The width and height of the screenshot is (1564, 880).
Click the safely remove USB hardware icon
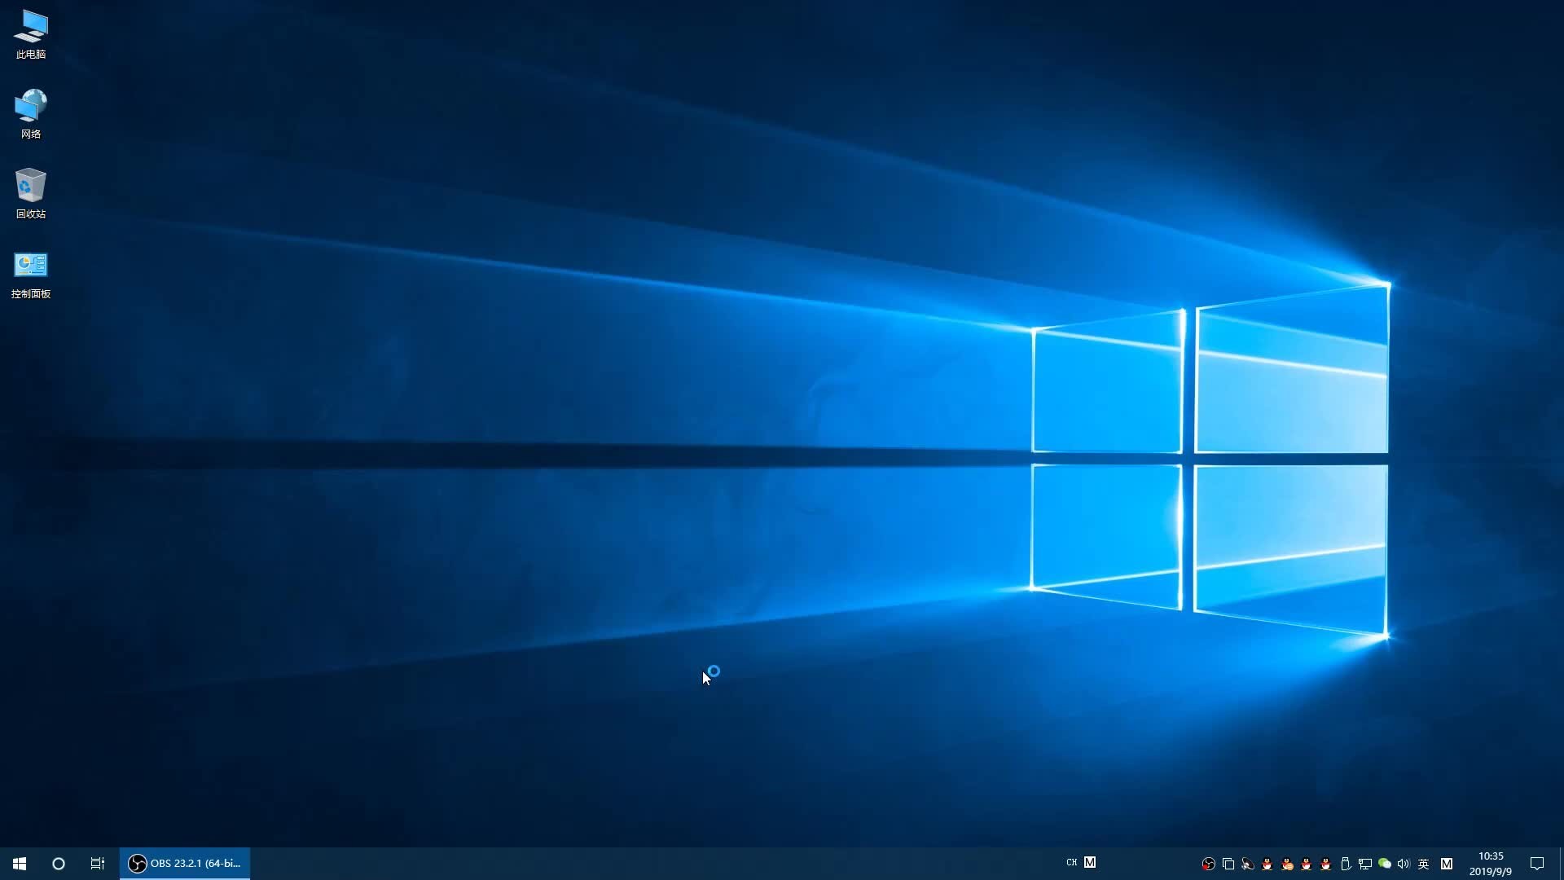[1346, 864]
